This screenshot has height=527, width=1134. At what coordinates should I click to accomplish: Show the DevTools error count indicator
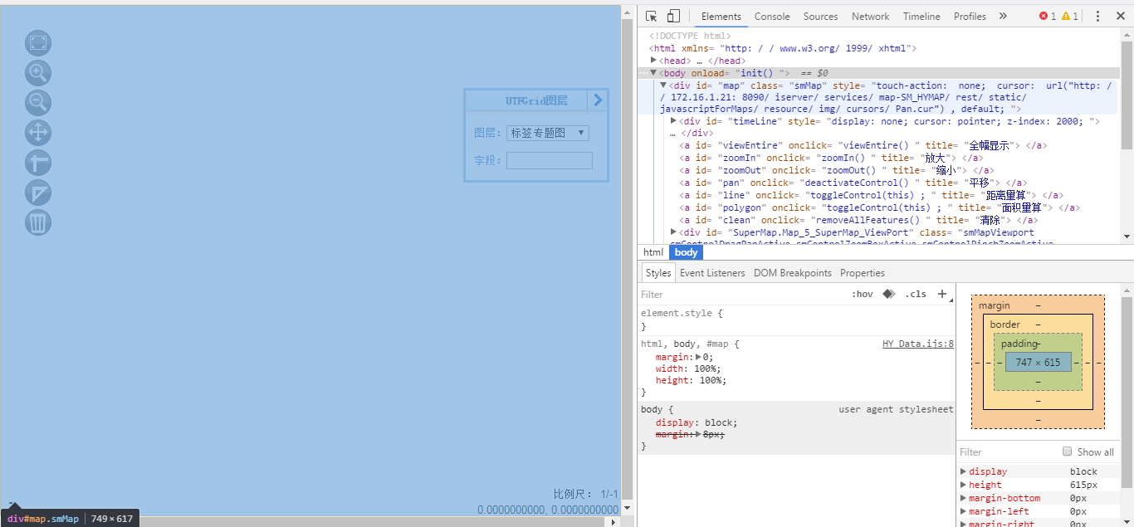1048,17
